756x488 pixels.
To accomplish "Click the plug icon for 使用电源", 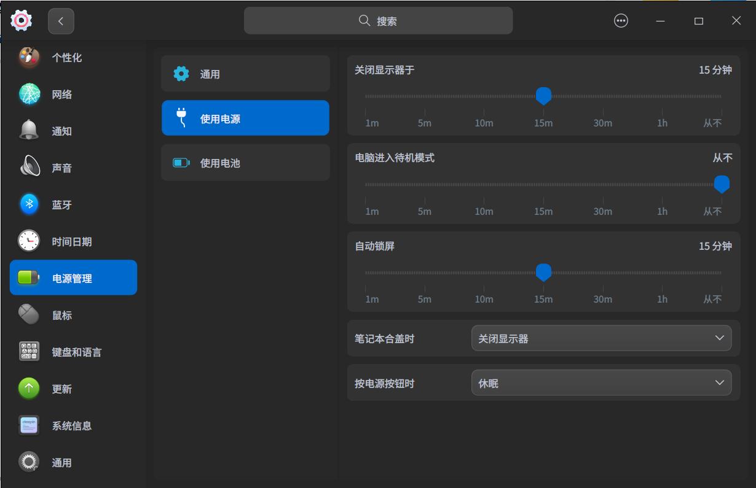I will click(181, 118).
